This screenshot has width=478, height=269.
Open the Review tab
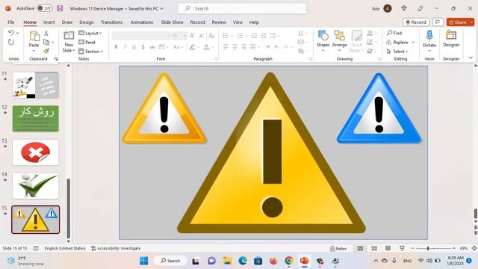click(219, 22)
